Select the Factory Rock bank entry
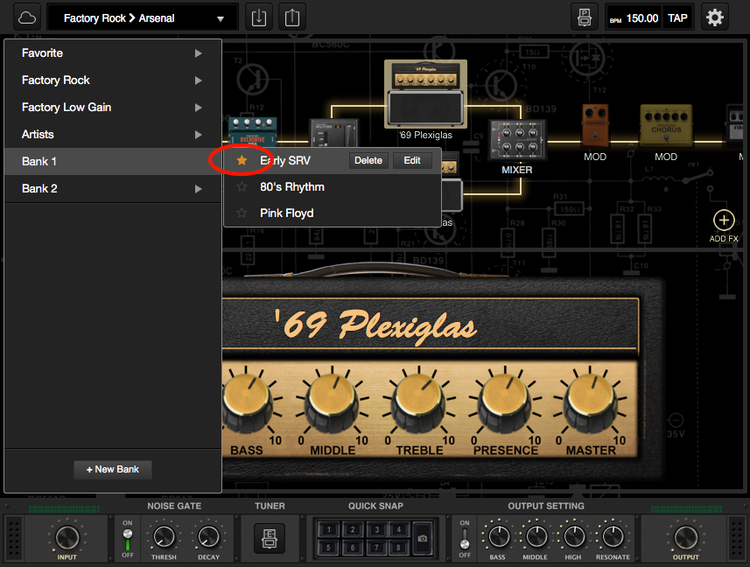 click(x=113, y=80)
